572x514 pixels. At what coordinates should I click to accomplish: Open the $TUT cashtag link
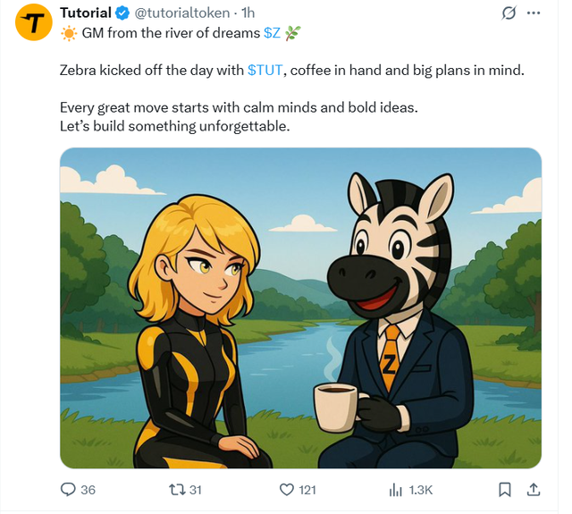265,70
